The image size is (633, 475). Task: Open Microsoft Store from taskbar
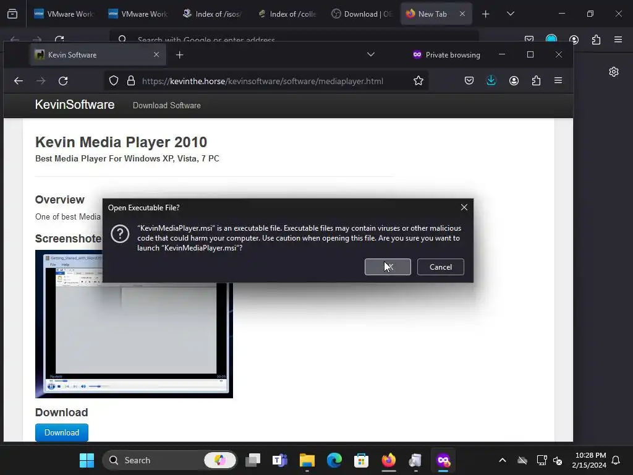[361, 460]
